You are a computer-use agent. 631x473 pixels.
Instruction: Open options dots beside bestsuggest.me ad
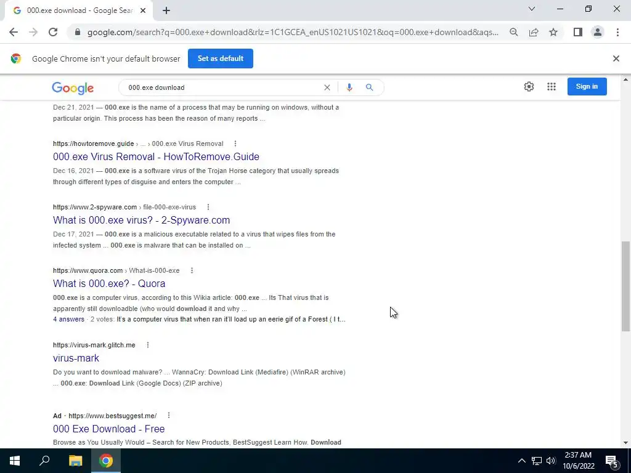(x=169, y=416)
